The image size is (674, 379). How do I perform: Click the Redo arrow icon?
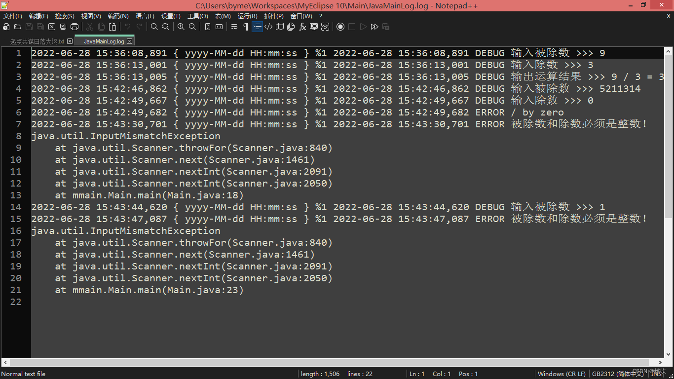coord(139,27)
